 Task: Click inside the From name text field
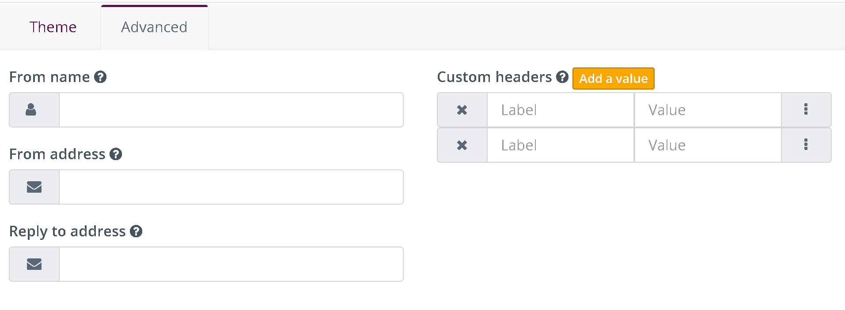pyautogui.click(x=230, y=110)
